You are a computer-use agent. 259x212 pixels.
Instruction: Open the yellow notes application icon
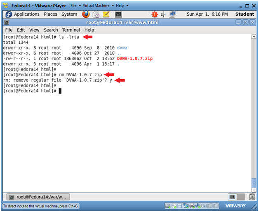[x=106, y=14]
